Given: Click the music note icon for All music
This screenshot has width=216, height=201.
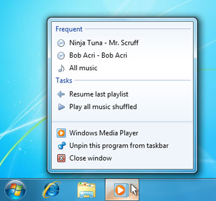Looking at the screenshot, I should pos(61,68).
